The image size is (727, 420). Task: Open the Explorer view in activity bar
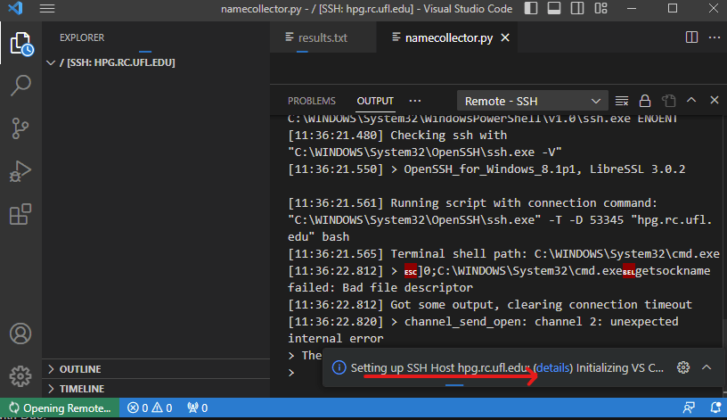[21, 44]
